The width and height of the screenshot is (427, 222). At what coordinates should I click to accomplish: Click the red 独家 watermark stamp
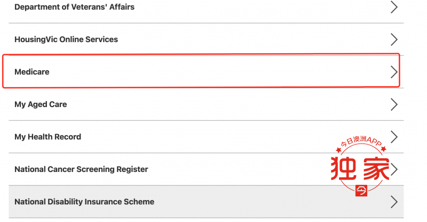tap(360, 168)
